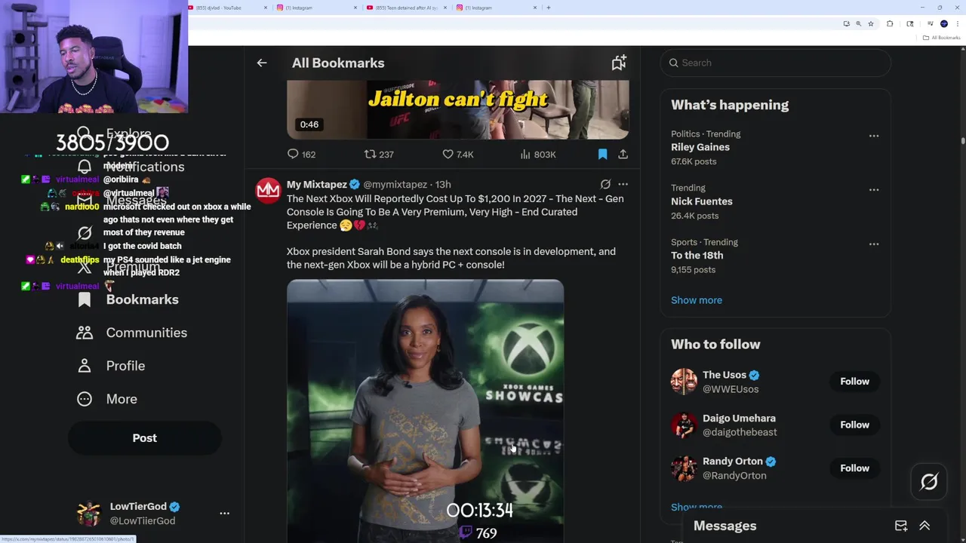
Task: Compose new message in Messages drawer
Action: coord(901,526)
